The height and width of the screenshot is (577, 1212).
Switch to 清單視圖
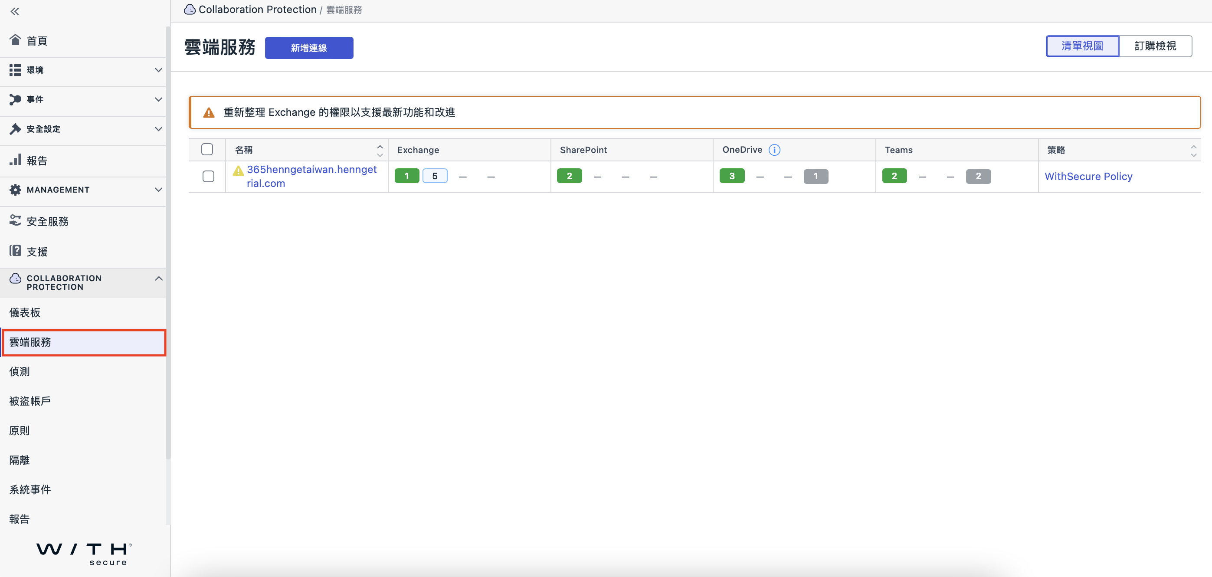[1082, 46]
